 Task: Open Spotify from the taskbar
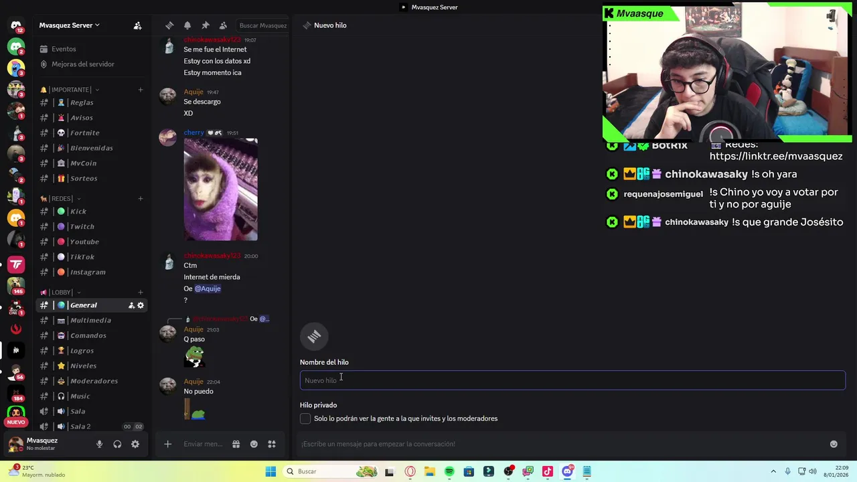[449, 471]
